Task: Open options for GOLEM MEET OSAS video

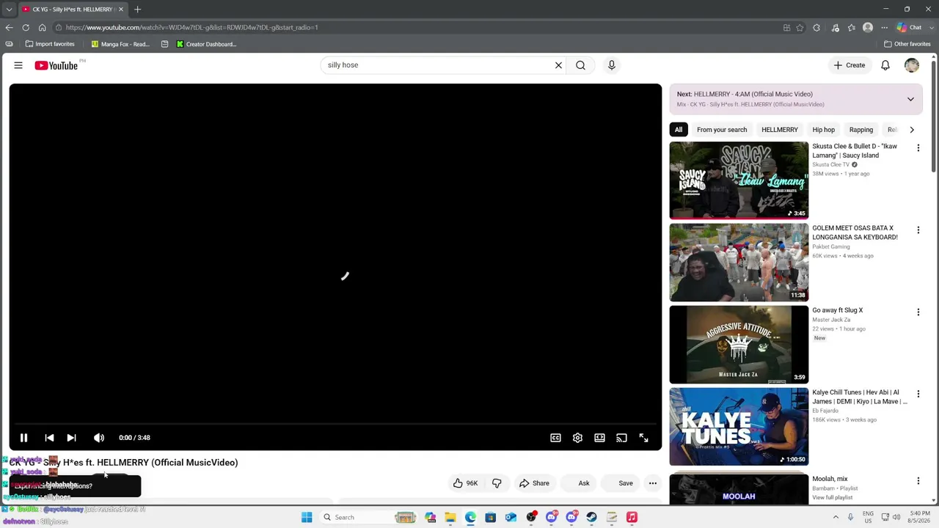Action: [x=918, y=230]
